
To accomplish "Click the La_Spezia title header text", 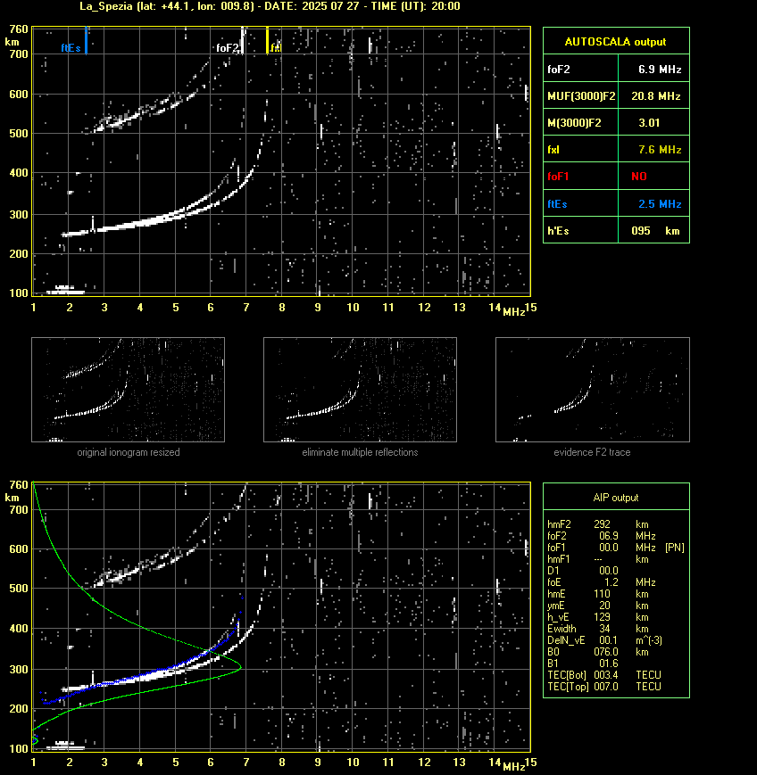I will (270, 6).
